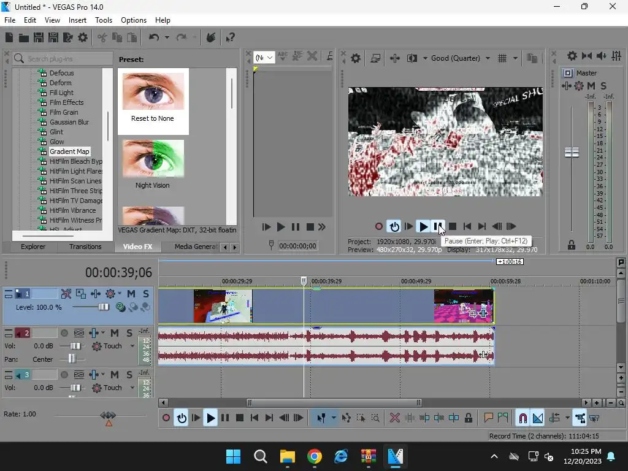
Task: Open the Insert menu
Action: [x=77, y=20]
